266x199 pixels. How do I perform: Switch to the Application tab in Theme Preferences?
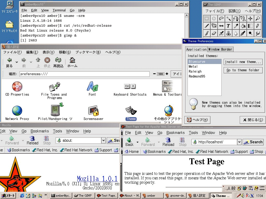tap(196, 49)
